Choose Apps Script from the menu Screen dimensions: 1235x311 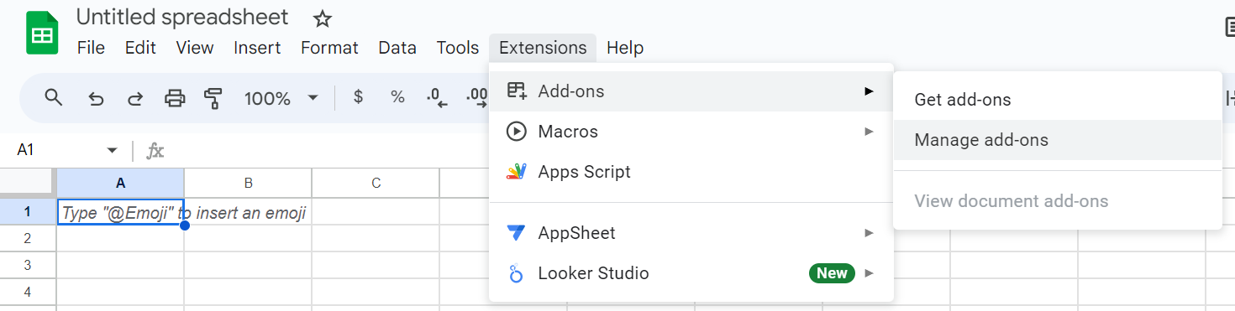pos(691,172)
